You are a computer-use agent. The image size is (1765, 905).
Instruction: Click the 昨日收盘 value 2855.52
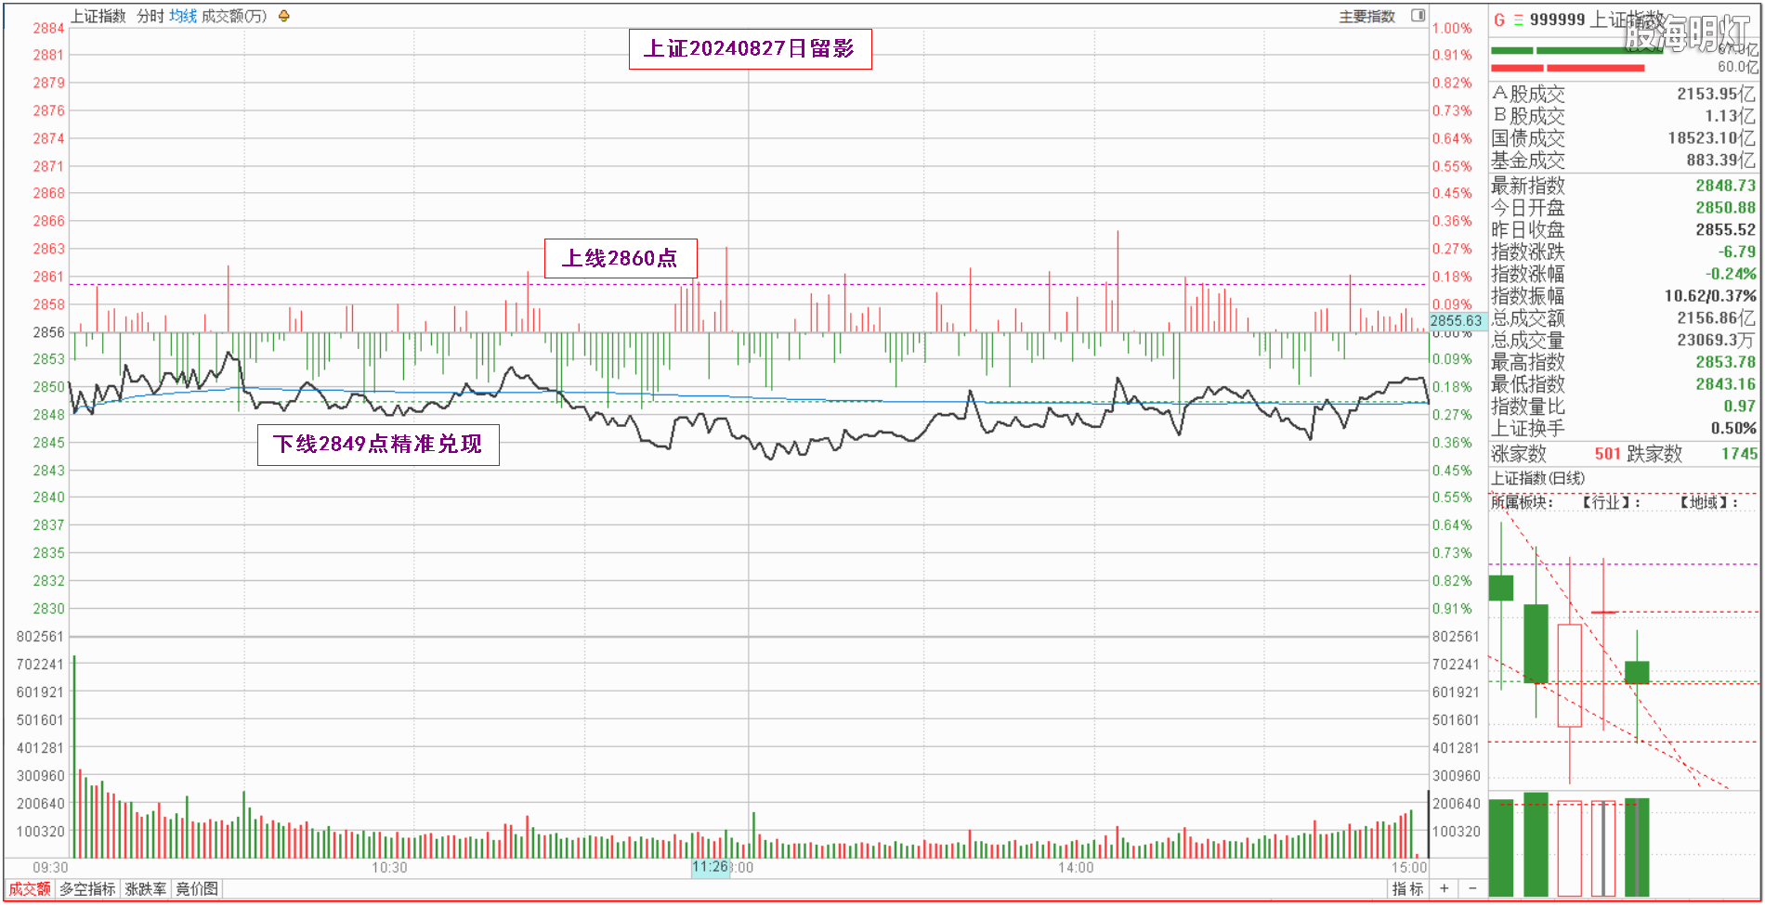[x=1726, y=229]
